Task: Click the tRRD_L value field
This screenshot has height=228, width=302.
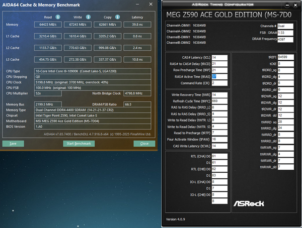Action: (x=219, y=107)
